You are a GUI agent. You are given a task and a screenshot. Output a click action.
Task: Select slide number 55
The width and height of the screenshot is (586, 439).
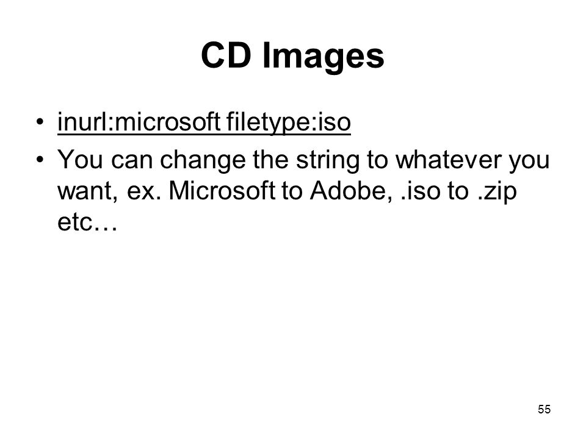tap(544, 410)
